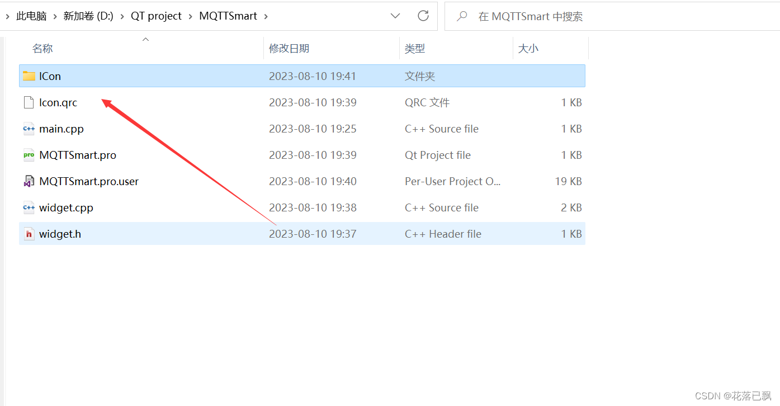Sort files by 类型 column
Screen dimensions: 780x406
tap(415, 49)
